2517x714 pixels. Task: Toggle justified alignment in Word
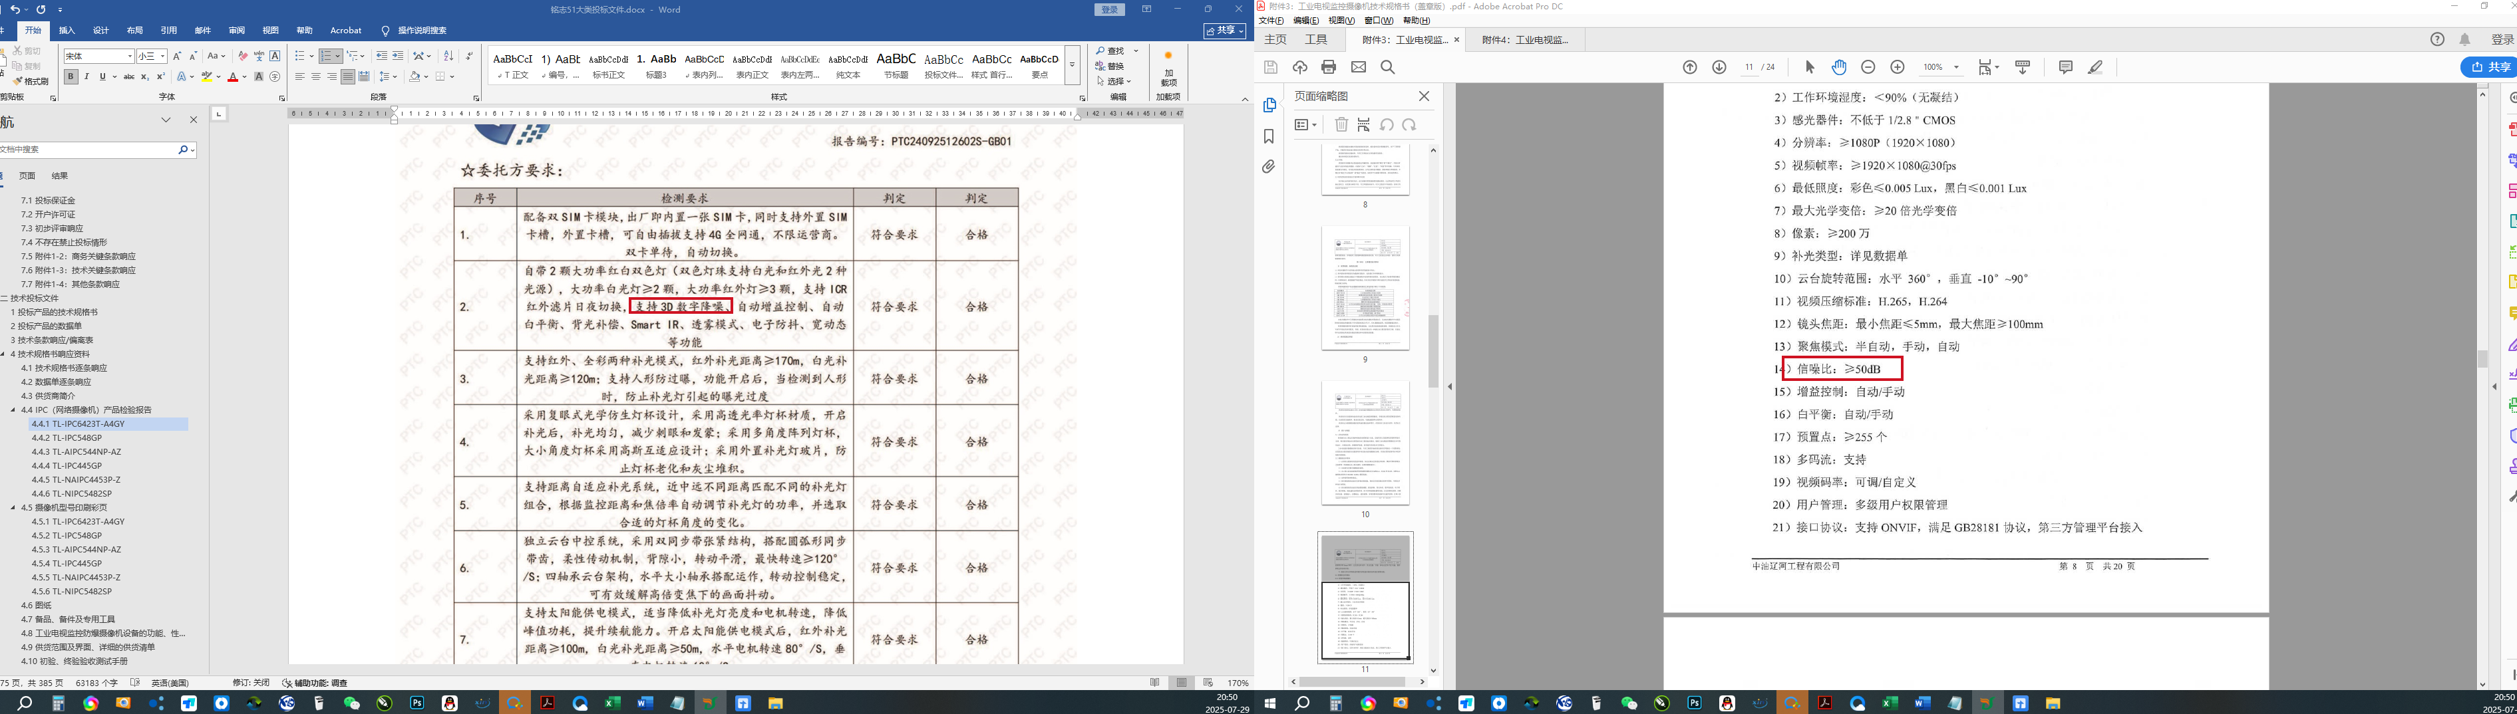(x=348, y=77)
